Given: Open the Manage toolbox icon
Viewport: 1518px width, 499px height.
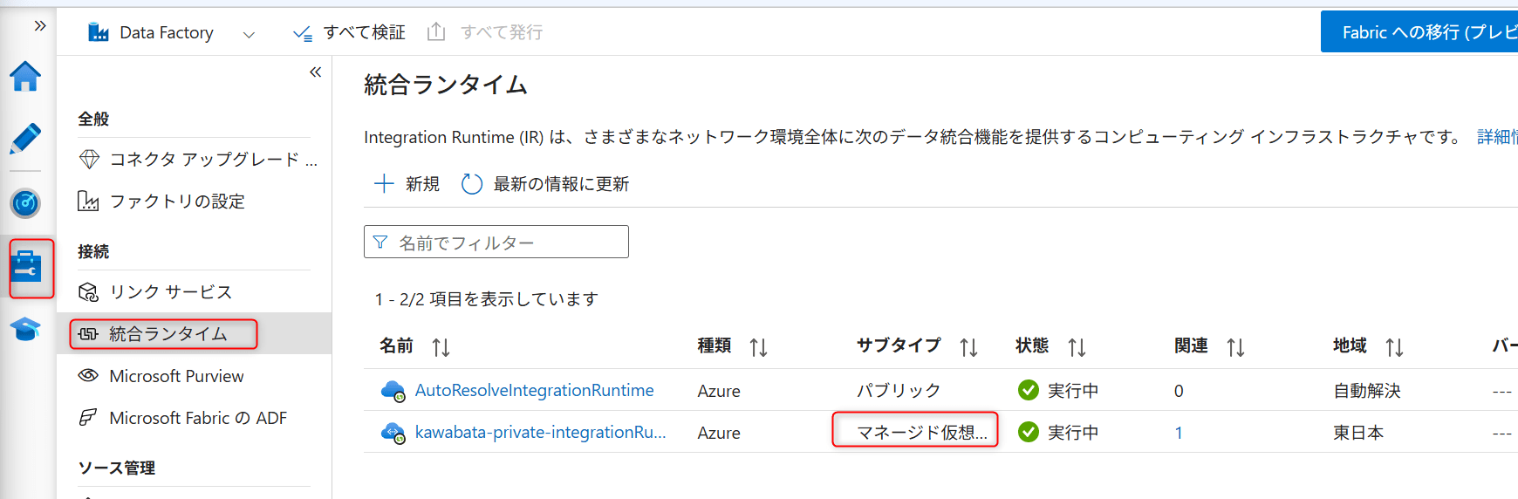Looking at the screenshot, I should (25, 267).
